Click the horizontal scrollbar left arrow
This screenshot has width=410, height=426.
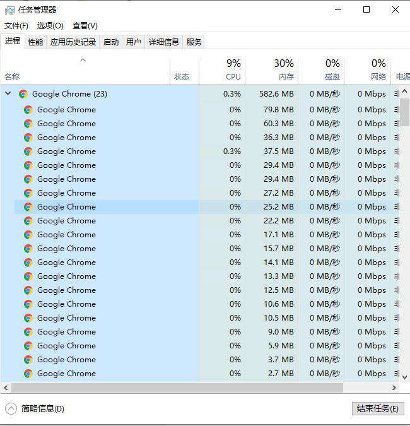point(6,388)
